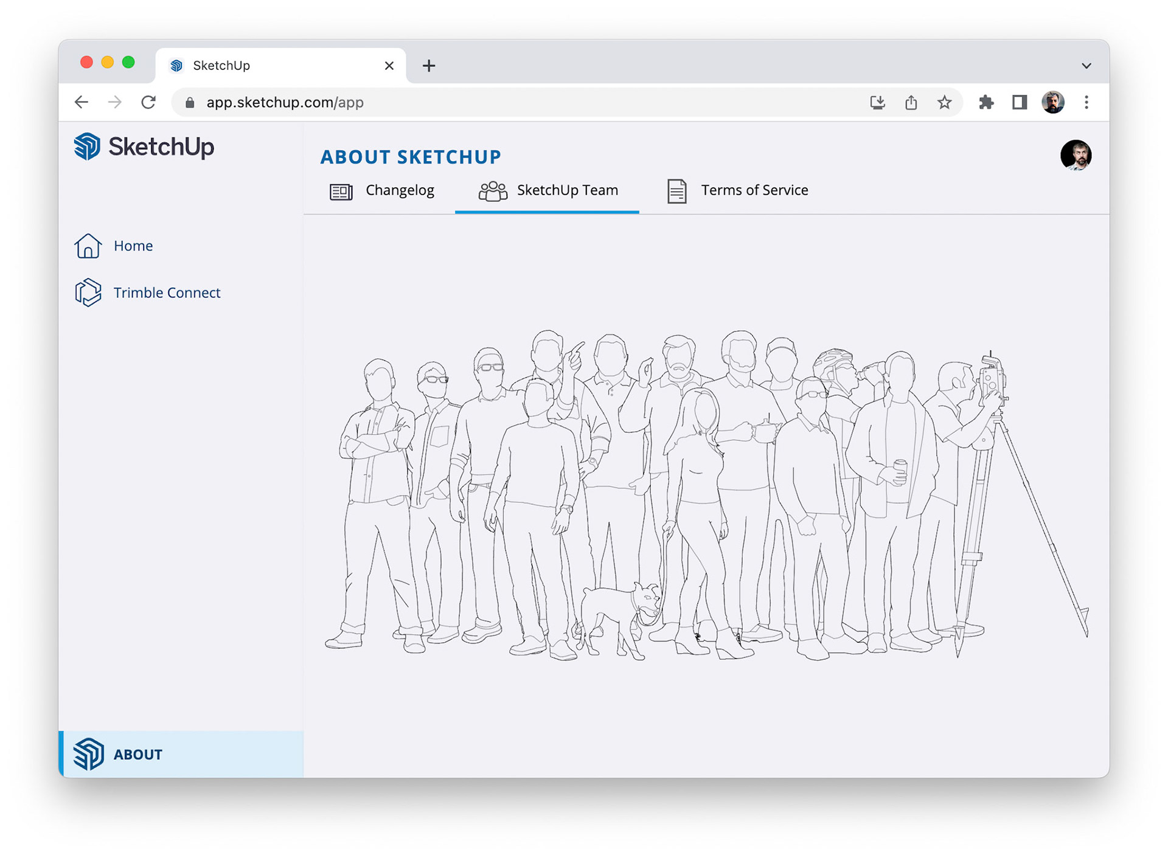The height and width of the screenshot is (855, 1168).
Task: Open the Terms of Service tab
Action: [x=754, y=190]
